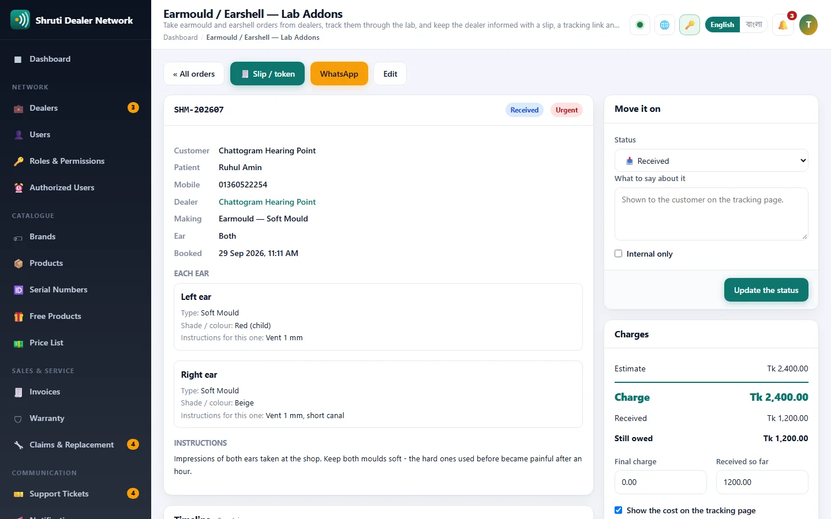Click the Dealers badge showing 3
Image resolution: width=831 pixels, height=519 pixels.
pyautogui.click(x=133, y=107)
